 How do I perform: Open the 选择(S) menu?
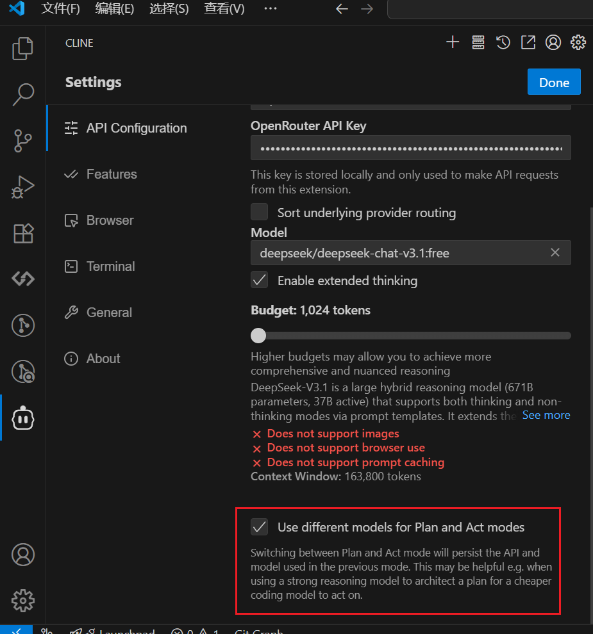[x=169, y=8]
